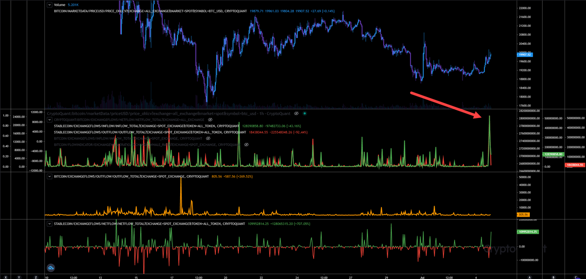
Task: Click the orange 805.56 outflow value label
Action: click(x=523, y=215)
